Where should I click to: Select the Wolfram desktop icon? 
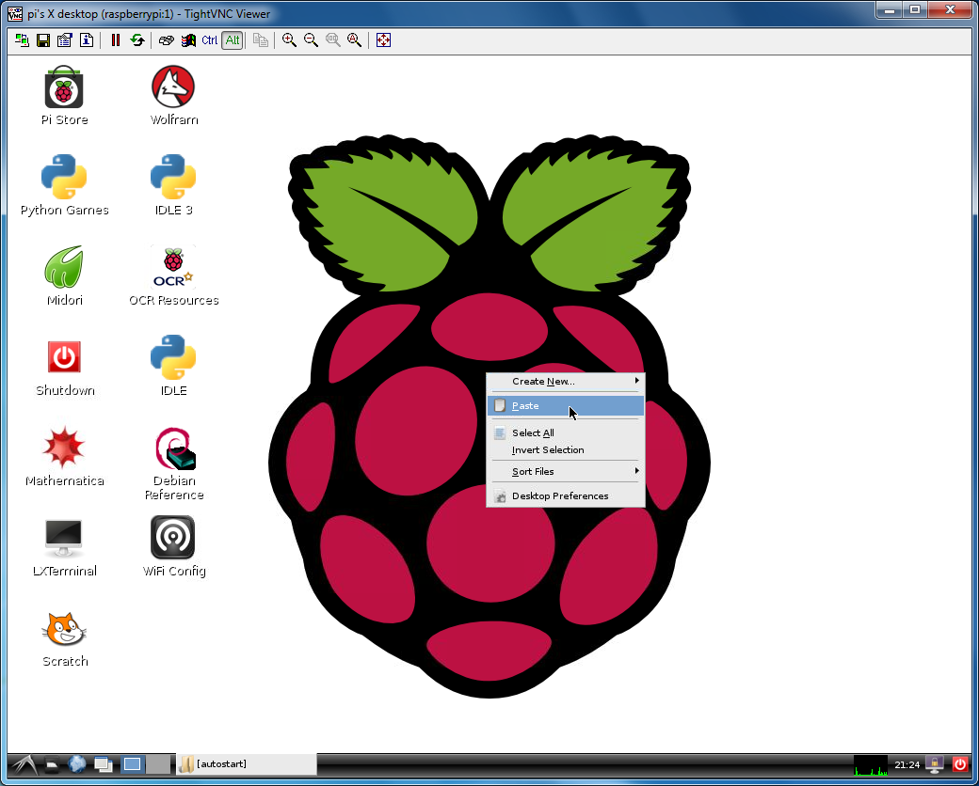click(x=173, y=96)
